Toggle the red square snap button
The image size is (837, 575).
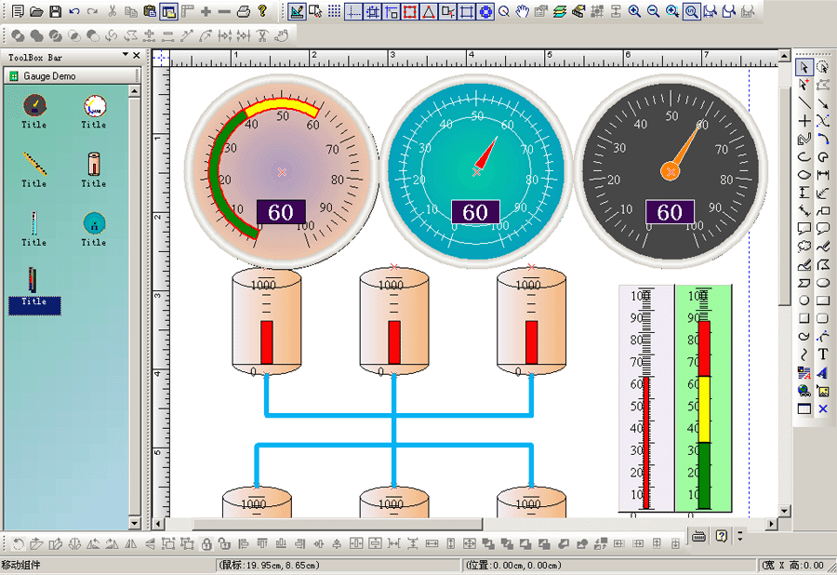pos(409,12)
